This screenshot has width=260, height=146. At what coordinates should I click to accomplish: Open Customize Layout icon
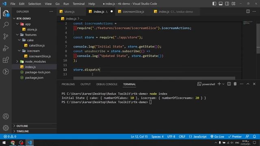pos(234,4)
